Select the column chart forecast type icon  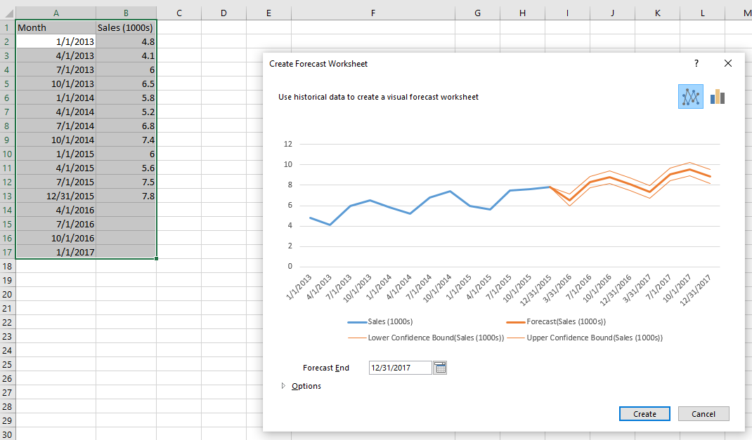pos(718,97)
